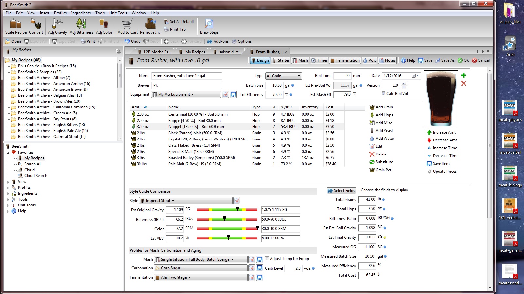The height and width of the screenshot is (294, 524).
Task: Click the Grain Pct icon
Action: coord(372,170)
